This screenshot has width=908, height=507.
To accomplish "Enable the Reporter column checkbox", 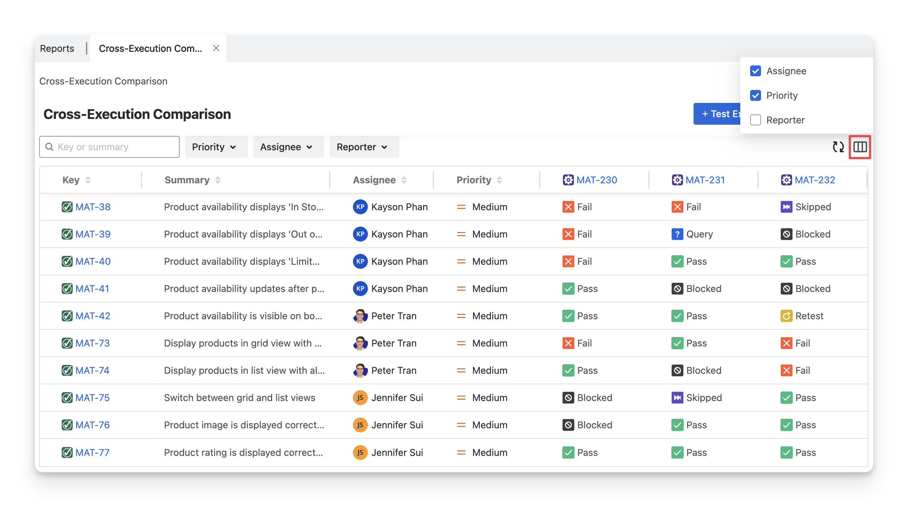I will point(755,120).
